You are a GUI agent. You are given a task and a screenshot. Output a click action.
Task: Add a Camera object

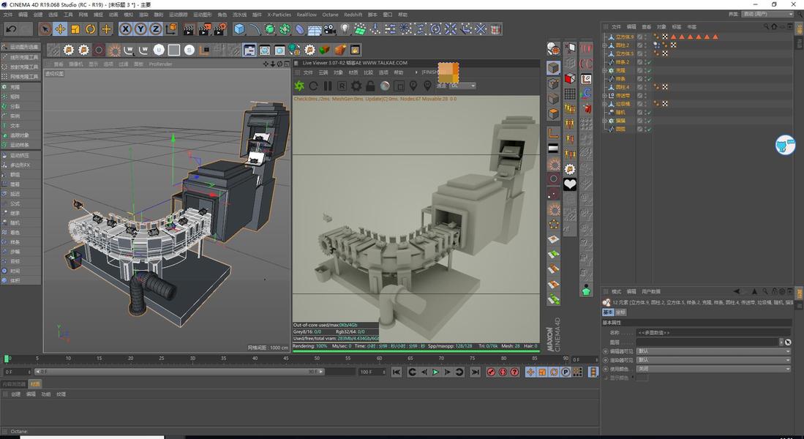point(330,29)
